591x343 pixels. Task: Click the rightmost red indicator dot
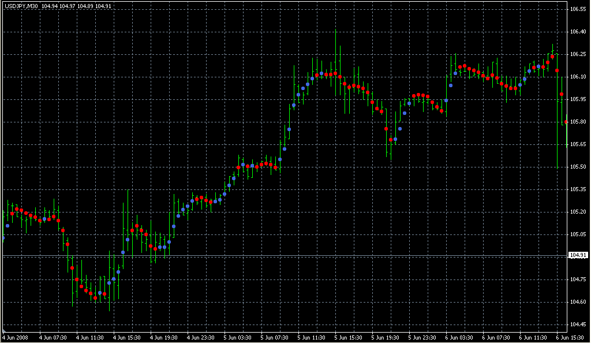click(566, 121)
